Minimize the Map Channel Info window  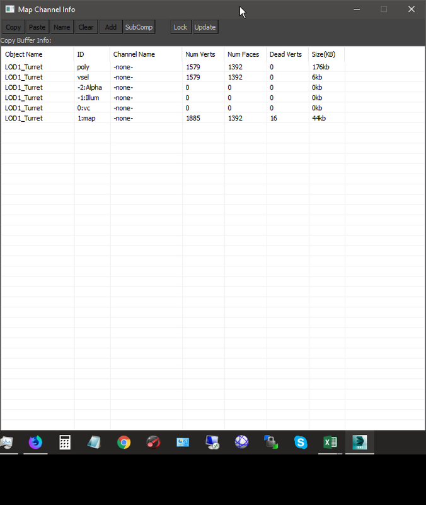pyautogui.click(x=357, y=9)
